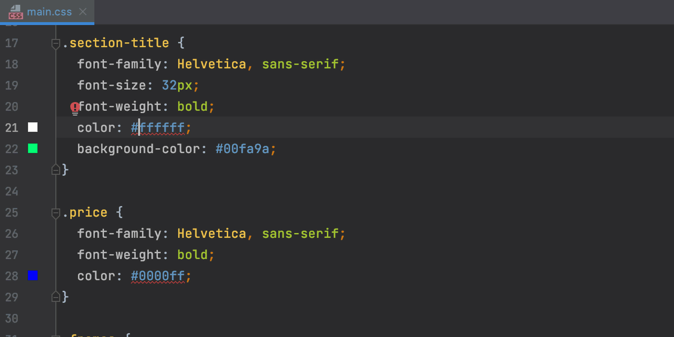Open the color picker via the white gutter swatch
Screen dimensions: 674x337
(32, 127)
